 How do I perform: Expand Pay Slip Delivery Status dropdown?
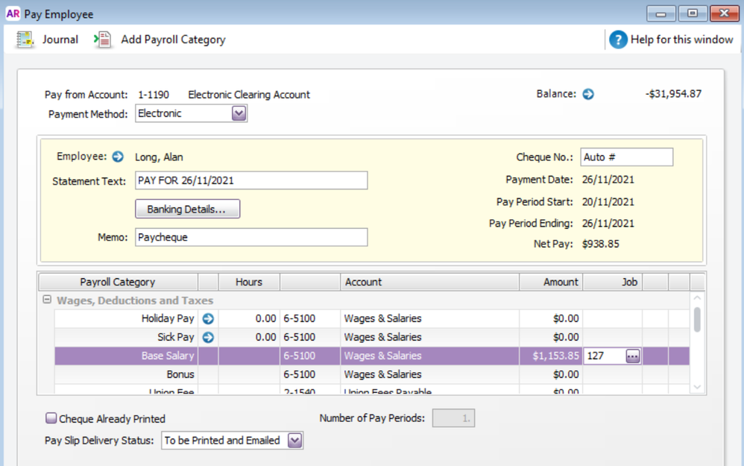294,440
